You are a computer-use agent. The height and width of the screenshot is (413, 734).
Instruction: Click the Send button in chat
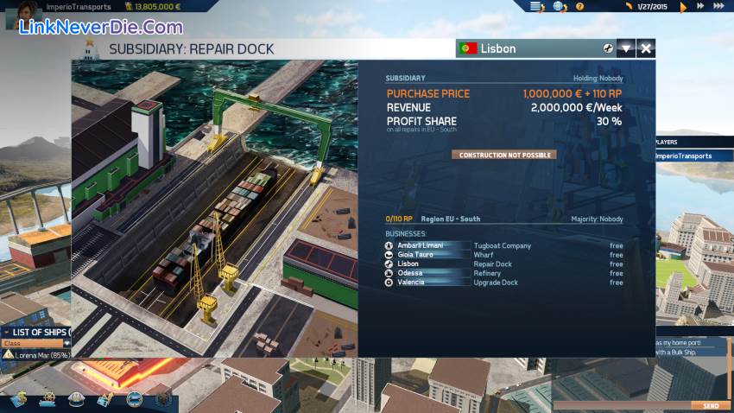pyautogui.click(x=711, y=406)
